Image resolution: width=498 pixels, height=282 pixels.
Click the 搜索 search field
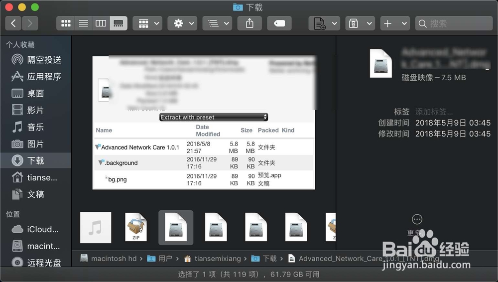coord(454,23)
